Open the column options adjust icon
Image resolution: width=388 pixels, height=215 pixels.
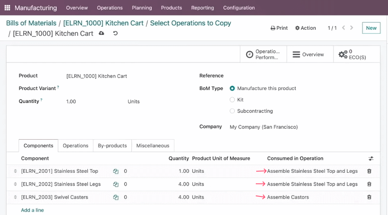(371, 159)
